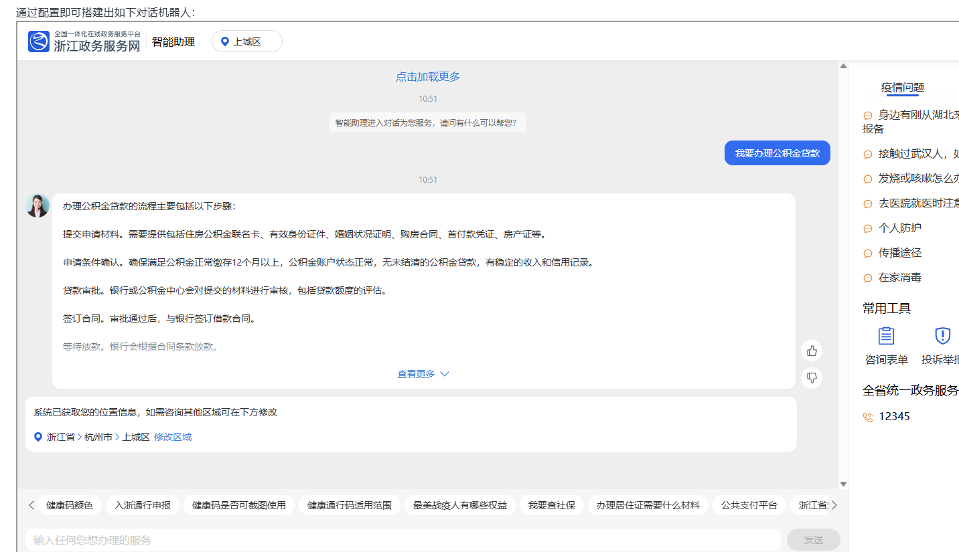Click the chat scrollbar down arrow

(843, 484)
